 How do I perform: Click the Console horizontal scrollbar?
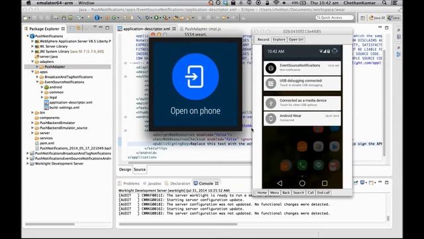(178, 224)
